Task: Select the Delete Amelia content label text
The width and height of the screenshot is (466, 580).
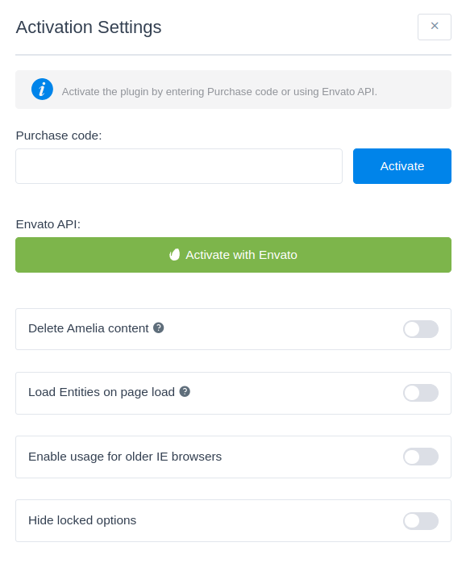Action: (x=89, y=328)
